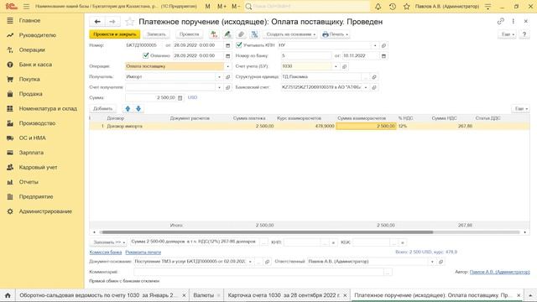The image size is (537, 302).
Task: Open document structure toolbar icon
Action: 254,34
